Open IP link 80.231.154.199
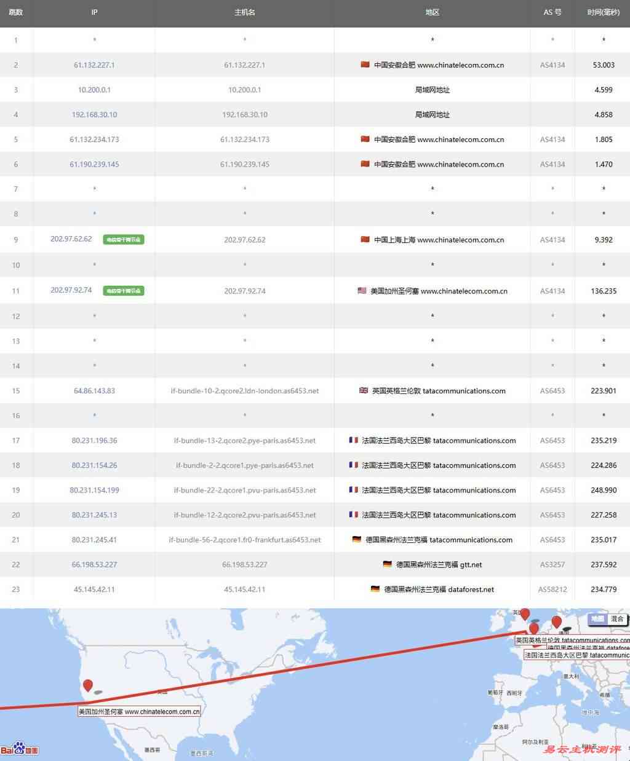Image resolution: width=630 pixels, height=761 pixels. (x=94, y=490)
